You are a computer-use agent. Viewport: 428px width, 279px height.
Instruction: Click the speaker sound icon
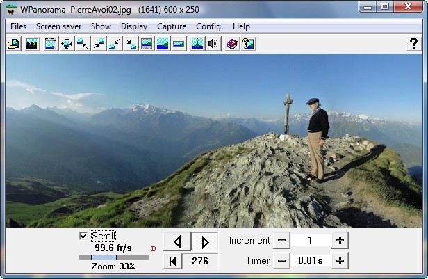pos(213,44)
